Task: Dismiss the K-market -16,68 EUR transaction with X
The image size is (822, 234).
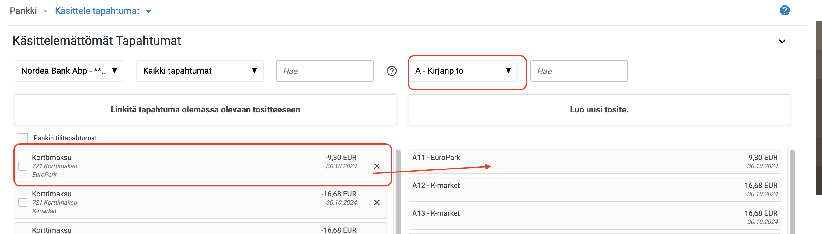Action: coord(377,202)
